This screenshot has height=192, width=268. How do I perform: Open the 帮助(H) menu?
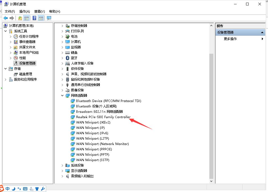click(54, 12)
